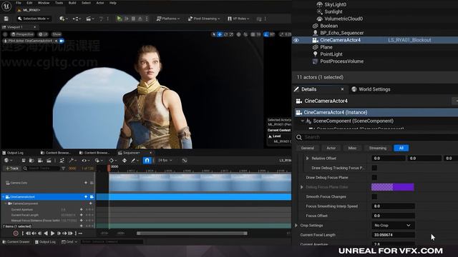Image resolution: width=458 pixels, height=257 pixels.
Task: Click the Show viewport button
Action: [57, 34]
